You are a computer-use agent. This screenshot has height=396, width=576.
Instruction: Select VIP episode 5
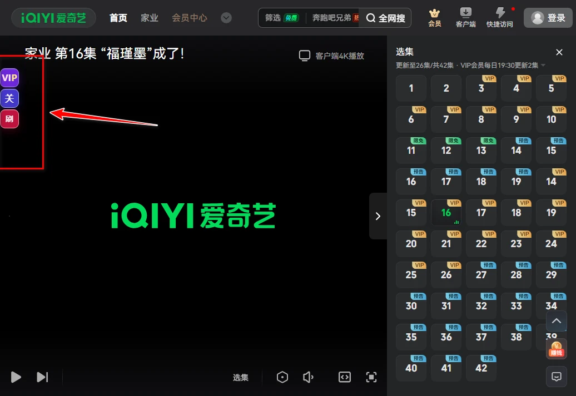click(551, 88)
